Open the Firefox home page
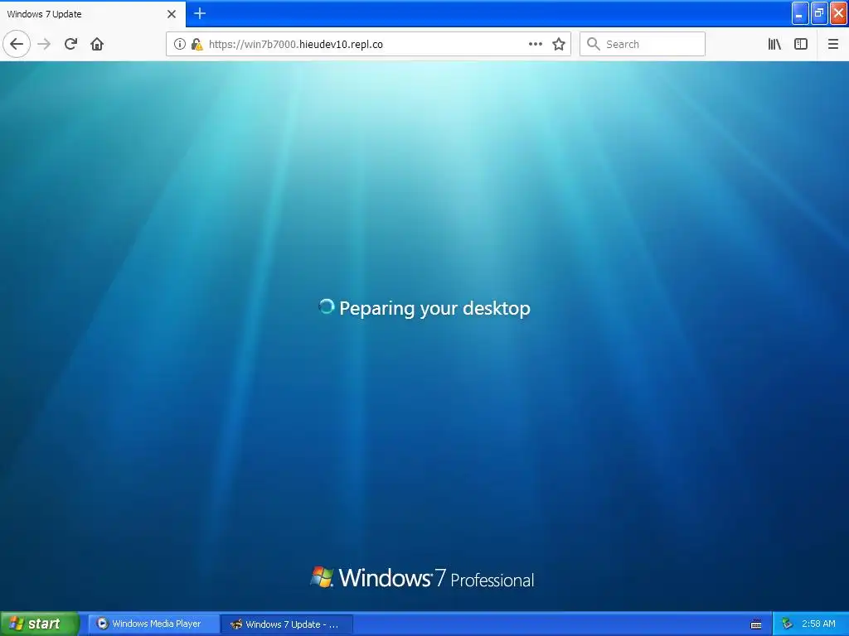 point(97,44)
